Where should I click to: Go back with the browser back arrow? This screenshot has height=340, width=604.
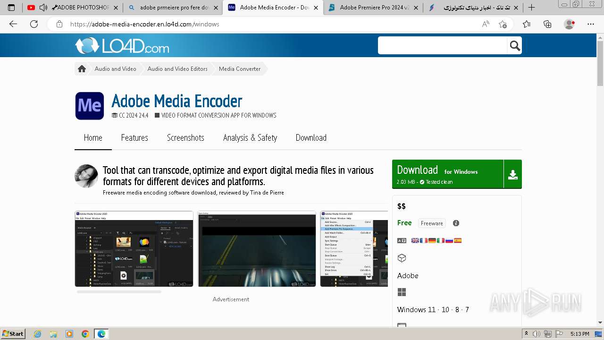pos(13,24)
